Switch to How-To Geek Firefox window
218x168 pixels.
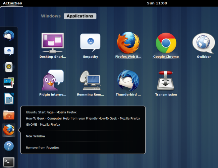click(x=83, y=118)
